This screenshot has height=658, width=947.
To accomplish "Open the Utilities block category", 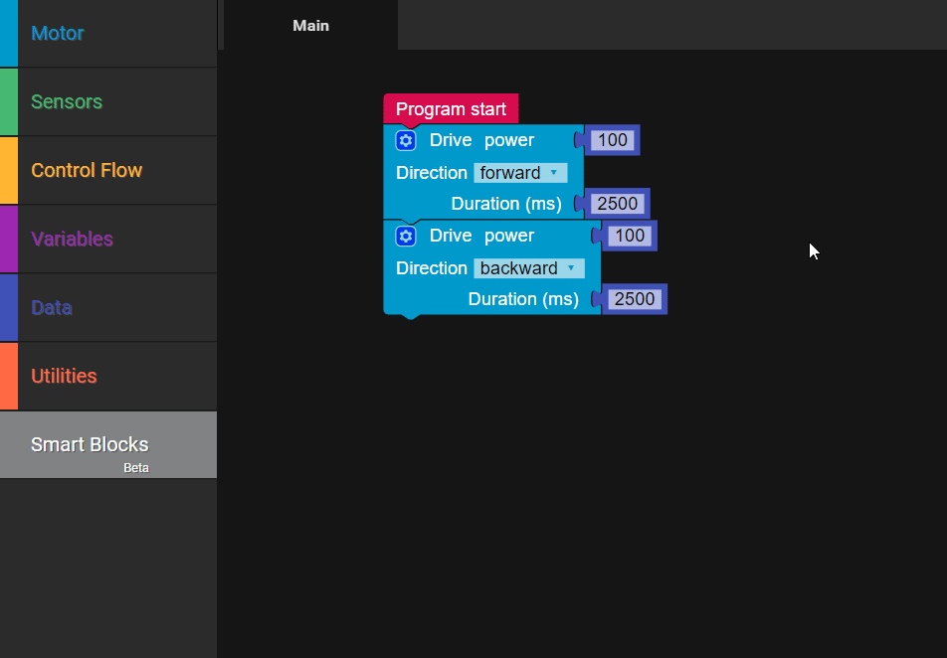I will (108, 376).
